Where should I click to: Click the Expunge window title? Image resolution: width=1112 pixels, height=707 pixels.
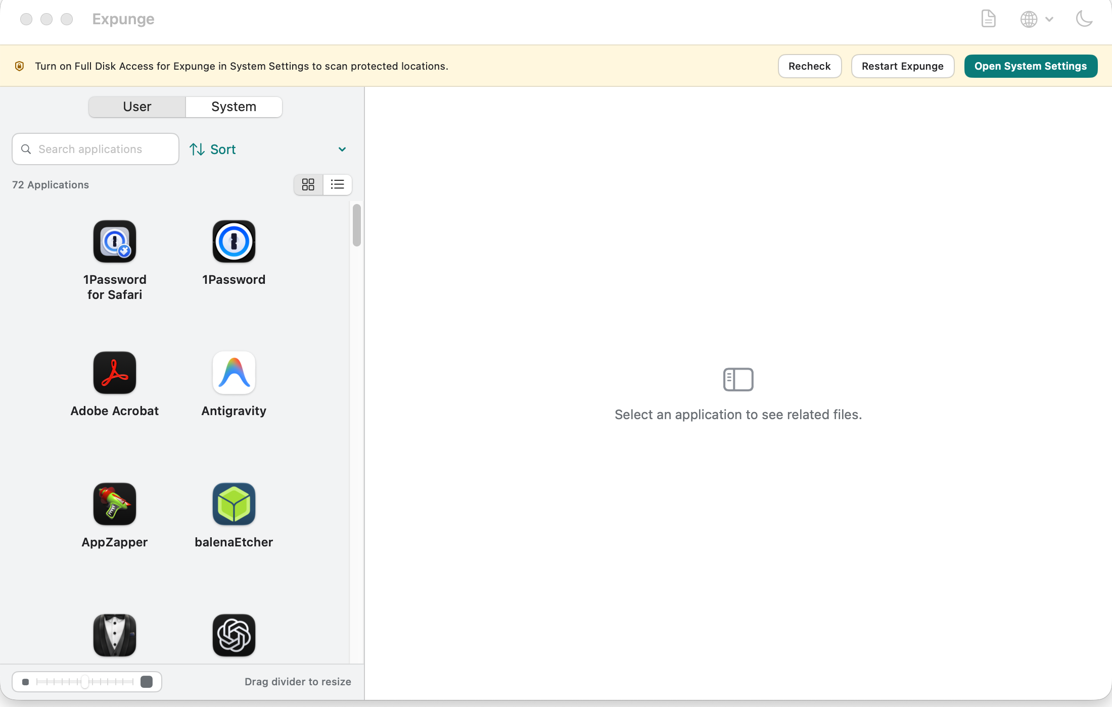coord(123,19)
